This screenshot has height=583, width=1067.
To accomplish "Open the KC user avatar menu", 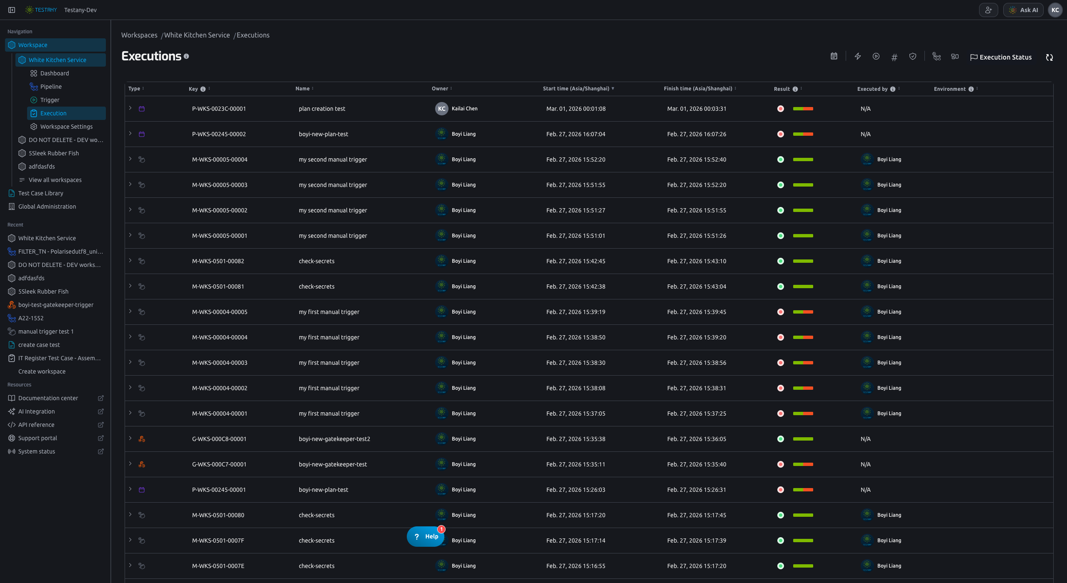I will (x=1055, y=10).
